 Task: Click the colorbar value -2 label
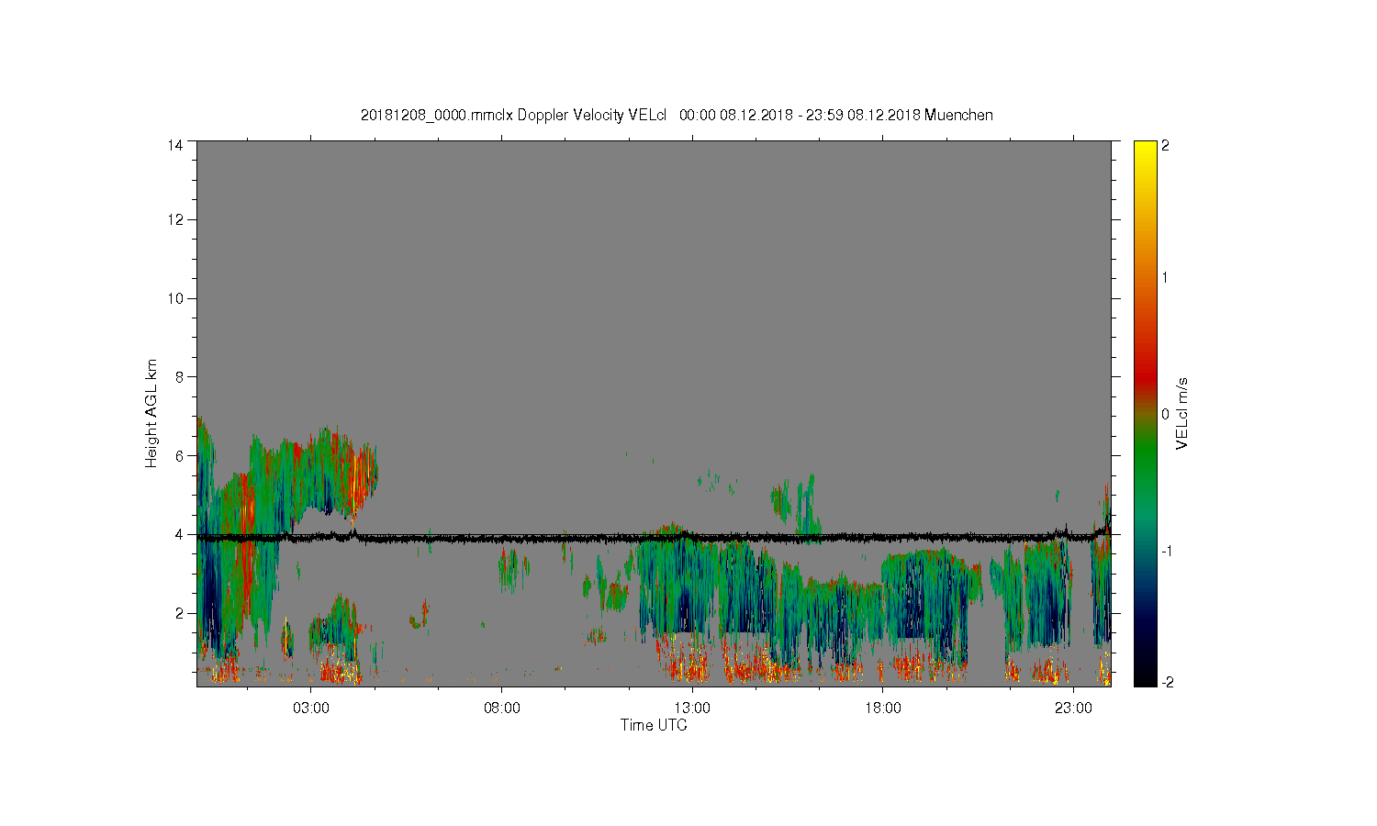point(1167,682)
